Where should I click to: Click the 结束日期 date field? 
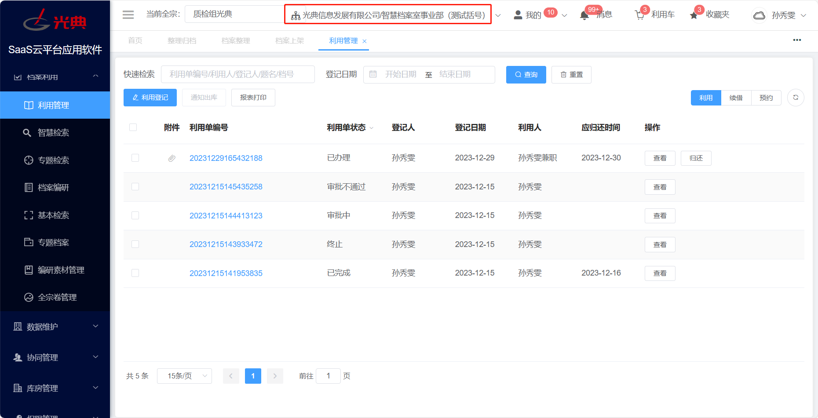455,74
